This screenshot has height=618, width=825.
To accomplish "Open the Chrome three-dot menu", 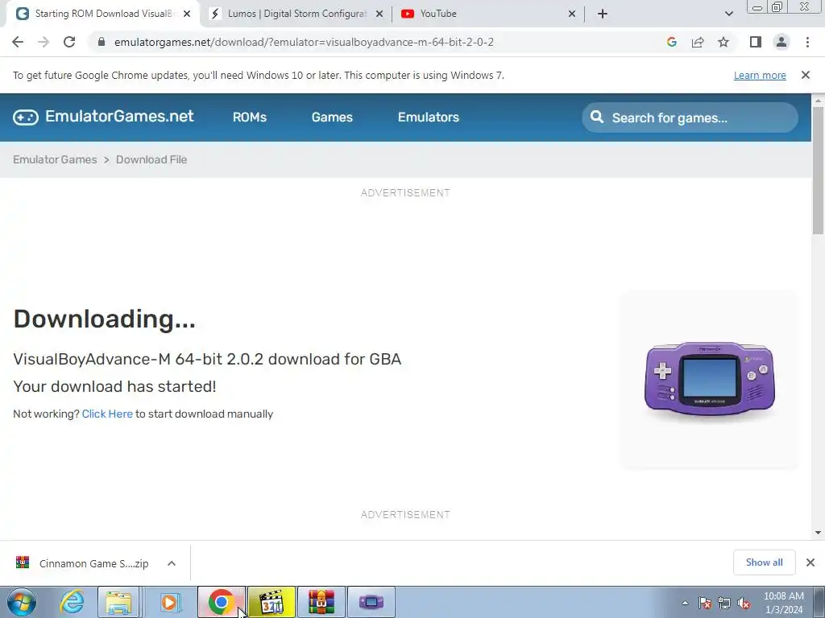I will click(x=807, y=42).
